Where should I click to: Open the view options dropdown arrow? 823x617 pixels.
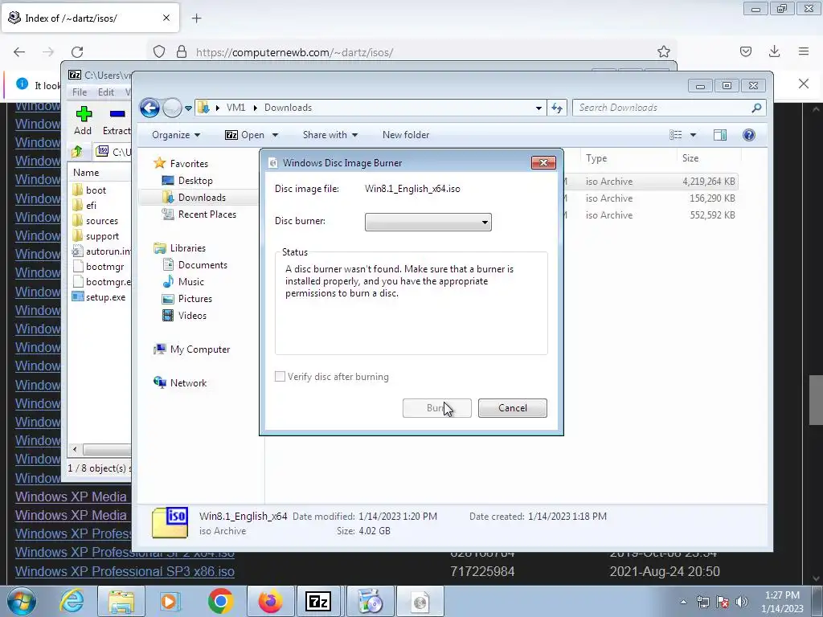(x=693, y=135)
